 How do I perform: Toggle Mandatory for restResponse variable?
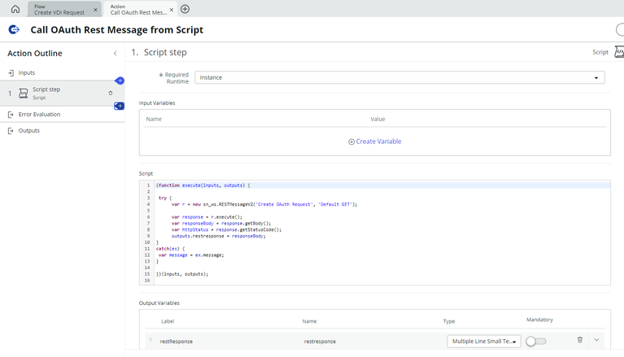pyautogui.click(x=535, y=342)
